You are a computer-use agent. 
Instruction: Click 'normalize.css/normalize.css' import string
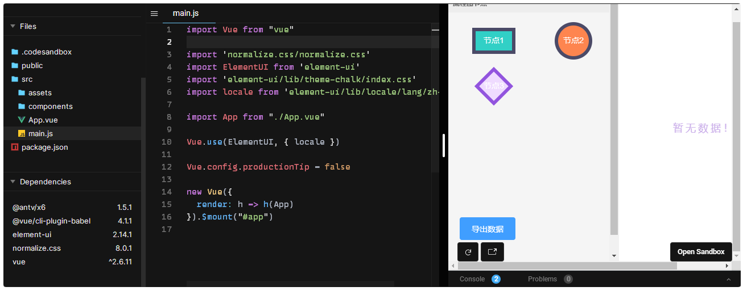(296, 54)
